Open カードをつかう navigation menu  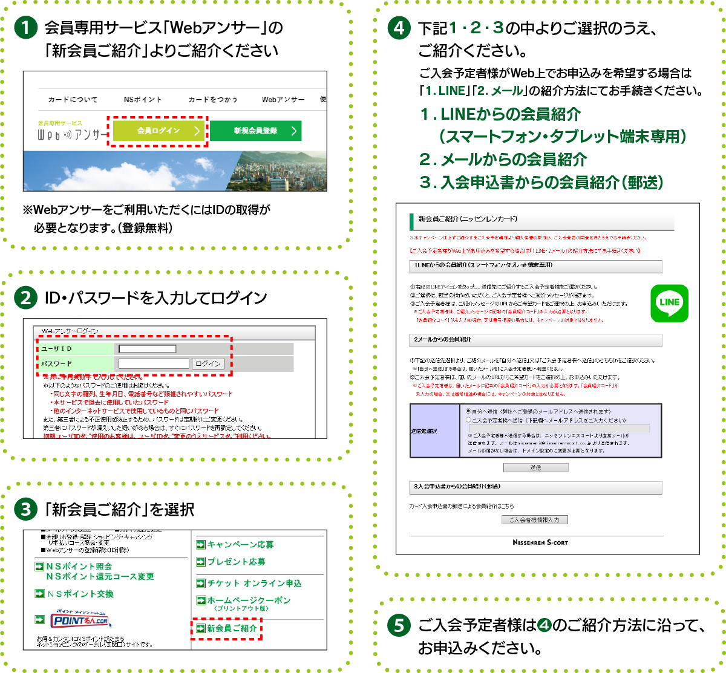(x=212, y=99)
